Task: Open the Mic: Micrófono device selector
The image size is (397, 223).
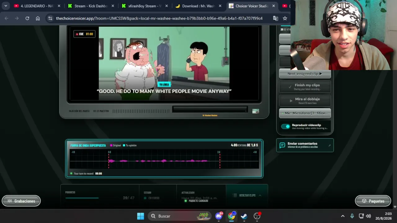Action: (305, 113)
